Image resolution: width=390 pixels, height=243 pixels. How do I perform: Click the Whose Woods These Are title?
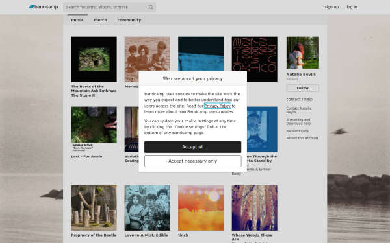point(252,237)
